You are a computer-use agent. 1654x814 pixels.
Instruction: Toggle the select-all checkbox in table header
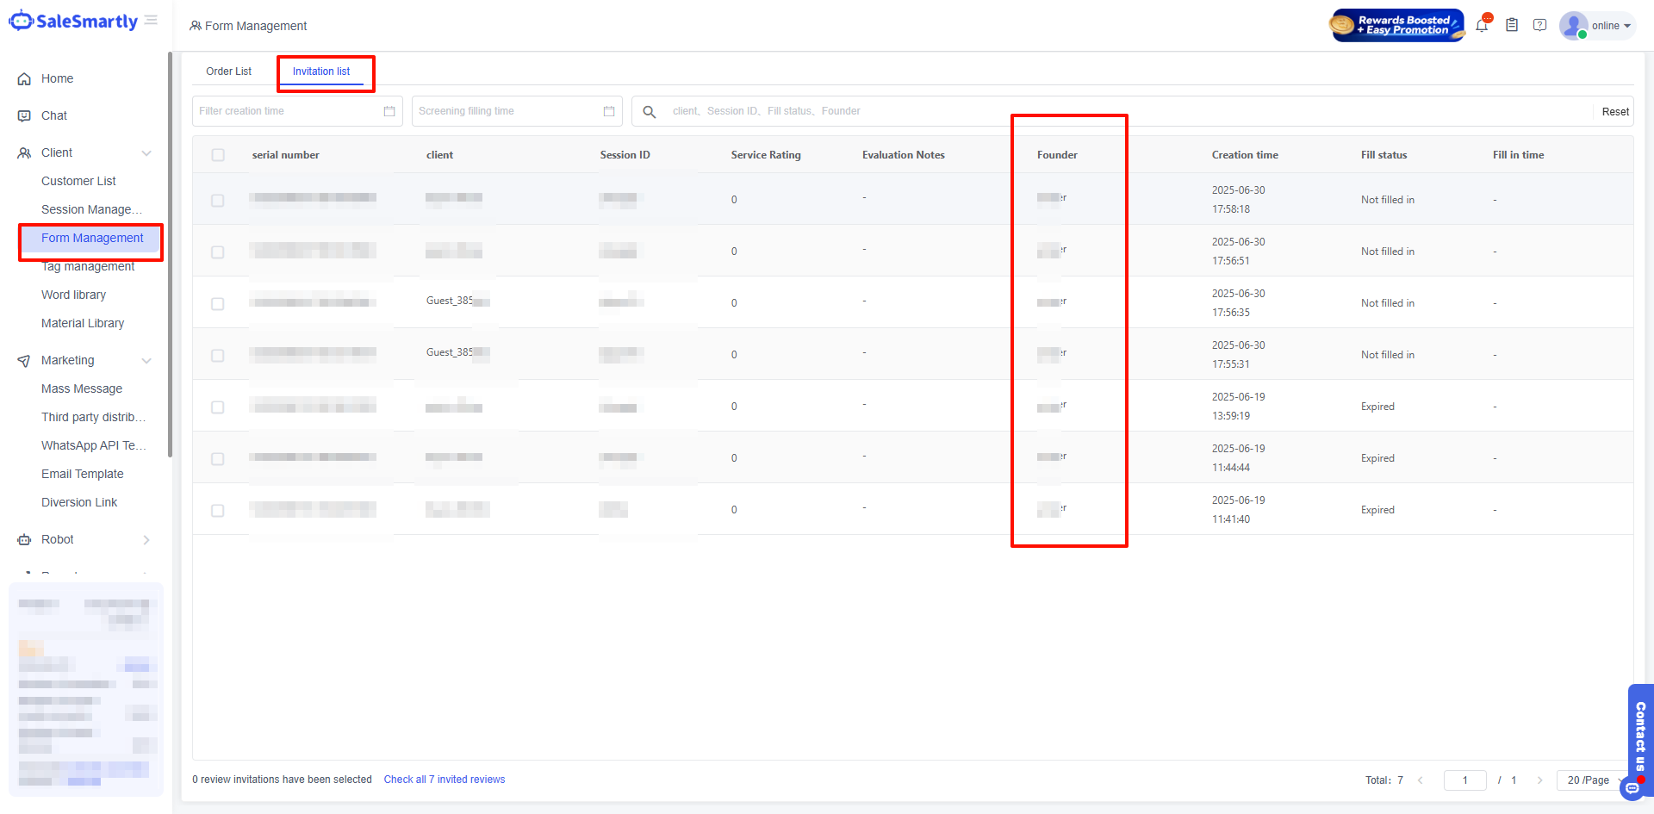[218, 155]
